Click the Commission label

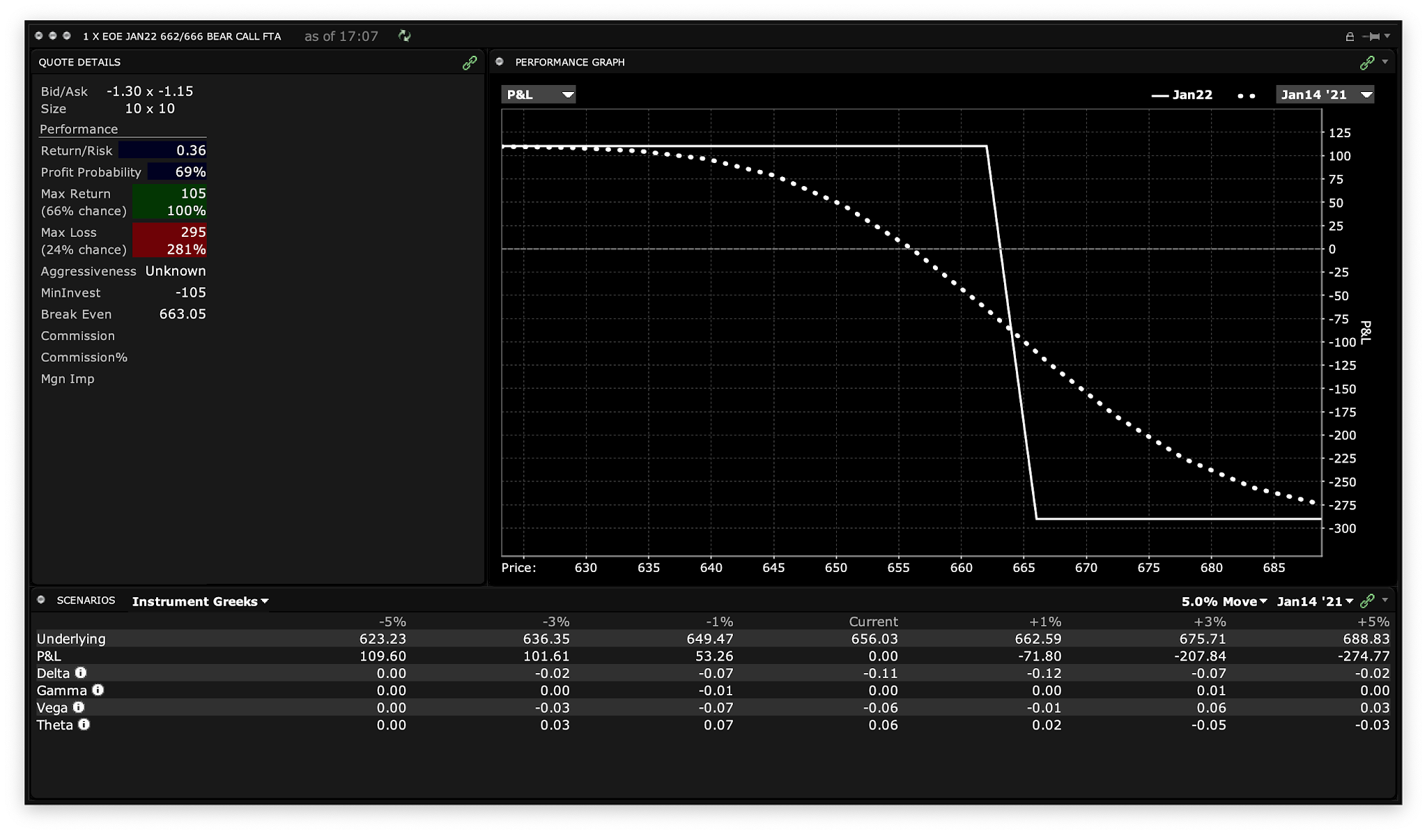tap(77, 336)
